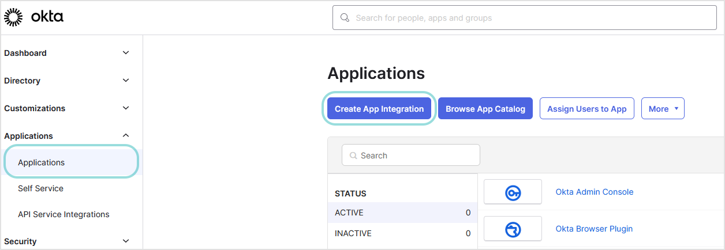The image size is (725, 250).
Task: Open the More dropdown button
Action: click(663, 109)
